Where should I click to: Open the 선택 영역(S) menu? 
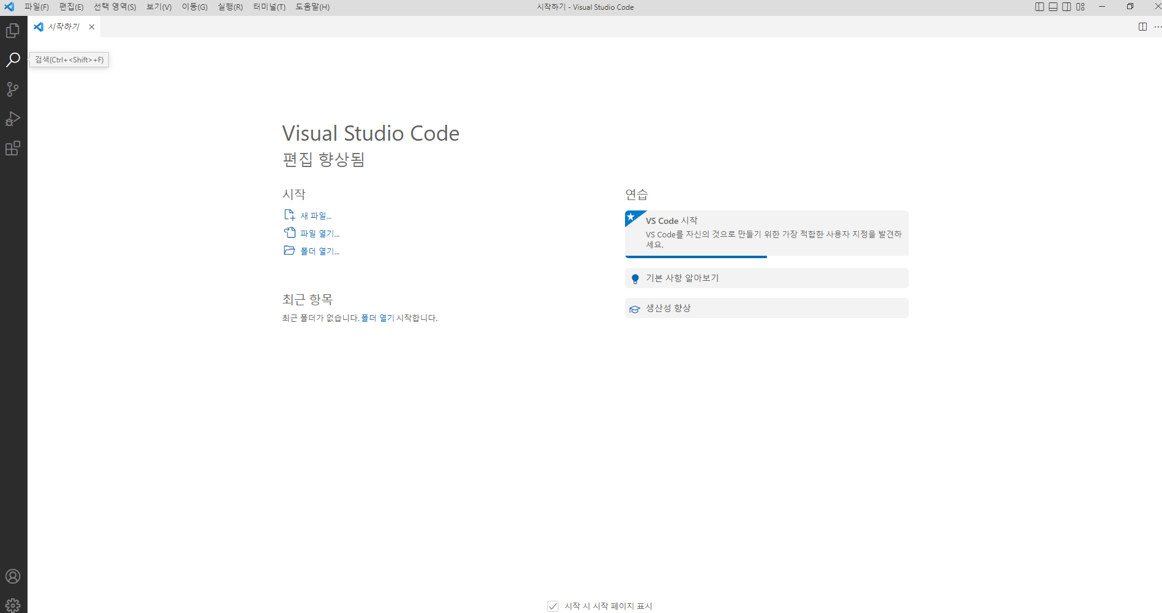(x=115, y=7)
